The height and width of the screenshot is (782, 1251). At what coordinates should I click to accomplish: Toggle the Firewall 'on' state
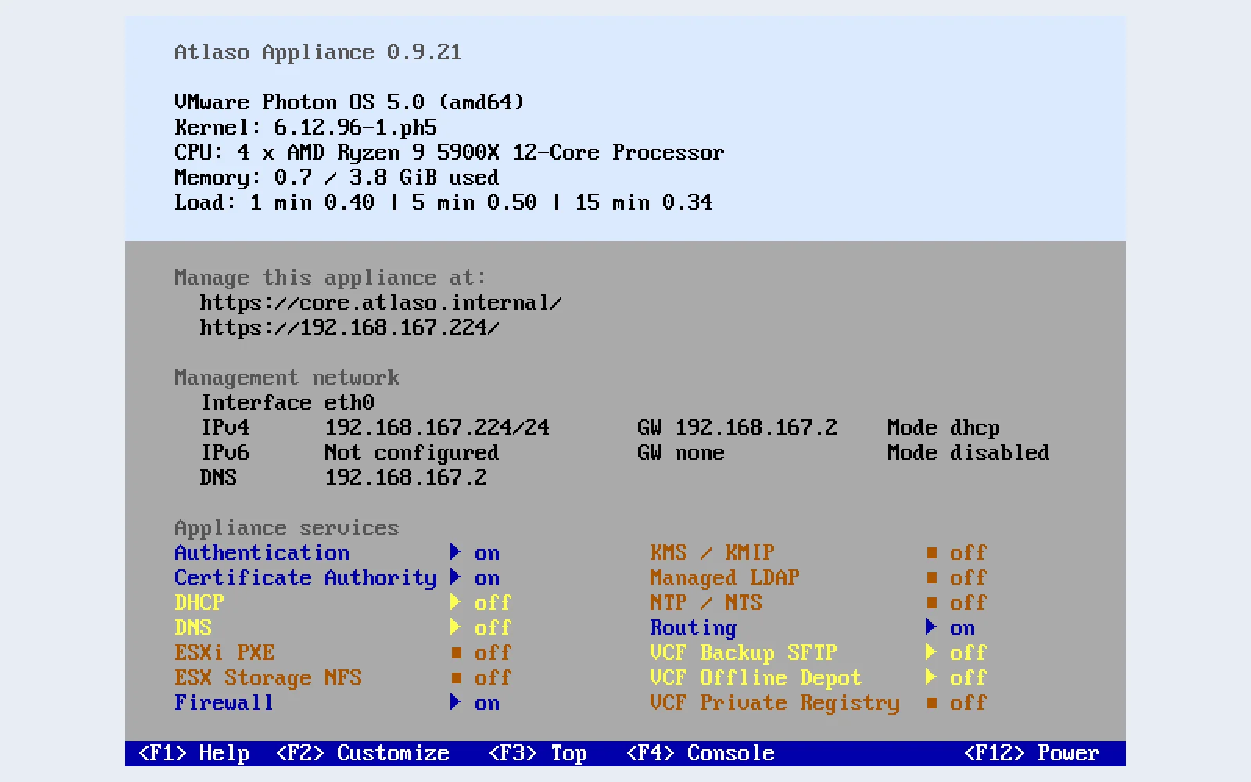click(x=487, y=704)
